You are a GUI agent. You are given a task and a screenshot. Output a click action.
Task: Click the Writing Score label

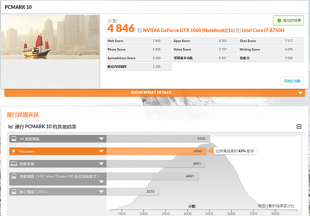[250, 49]
